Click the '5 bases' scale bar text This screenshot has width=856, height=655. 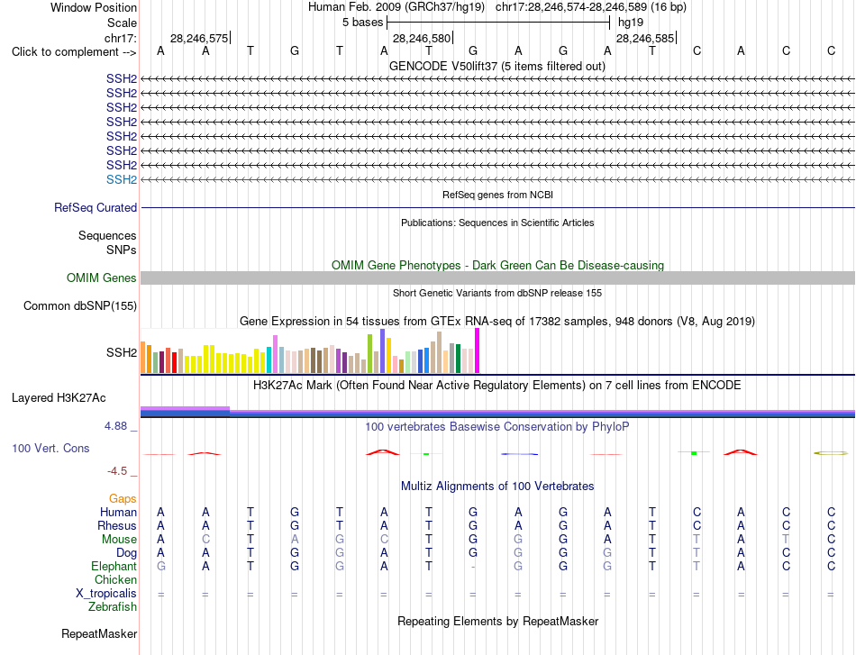tap(362, 23)
